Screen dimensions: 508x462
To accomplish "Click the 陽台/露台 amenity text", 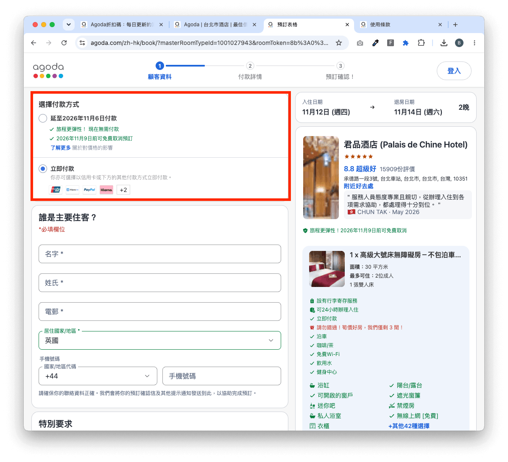I will [x=410, y=385].
